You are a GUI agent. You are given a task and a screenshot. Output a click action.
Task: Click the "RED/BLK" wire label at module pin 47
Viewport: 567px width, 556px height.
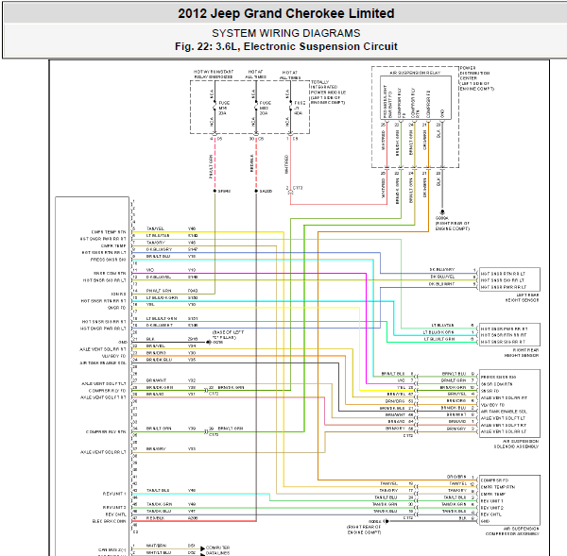156,518
